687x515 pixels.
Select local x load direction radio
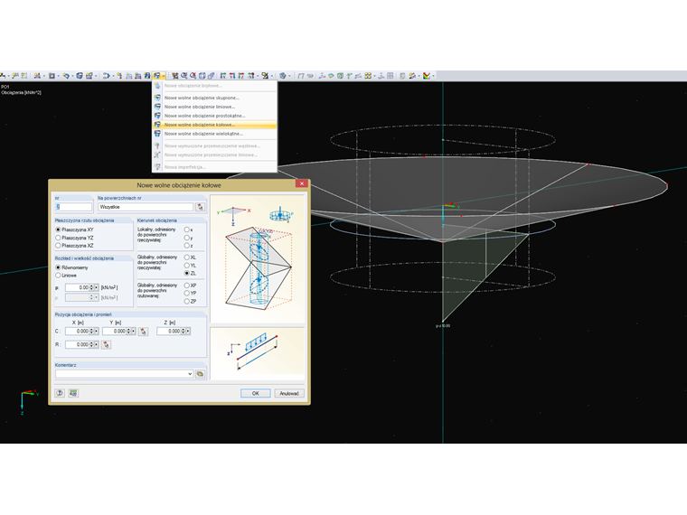[x=186, y=229]
